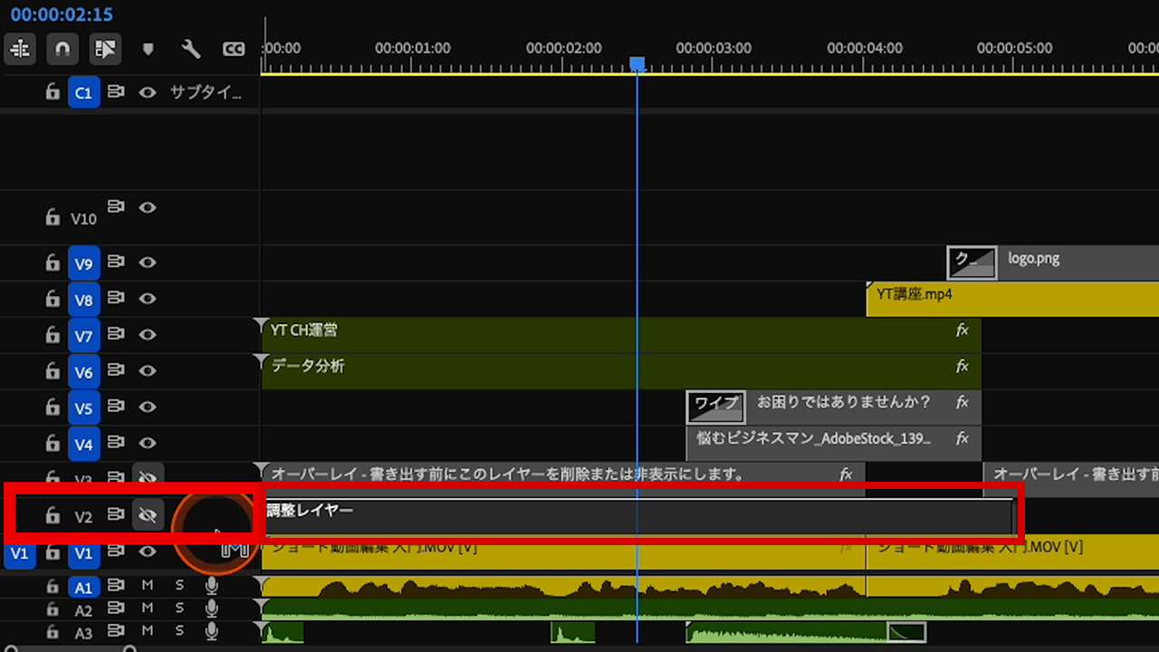Solo audio track A2 with S button
Screen dimensions: 1159x652
[179, 608]
